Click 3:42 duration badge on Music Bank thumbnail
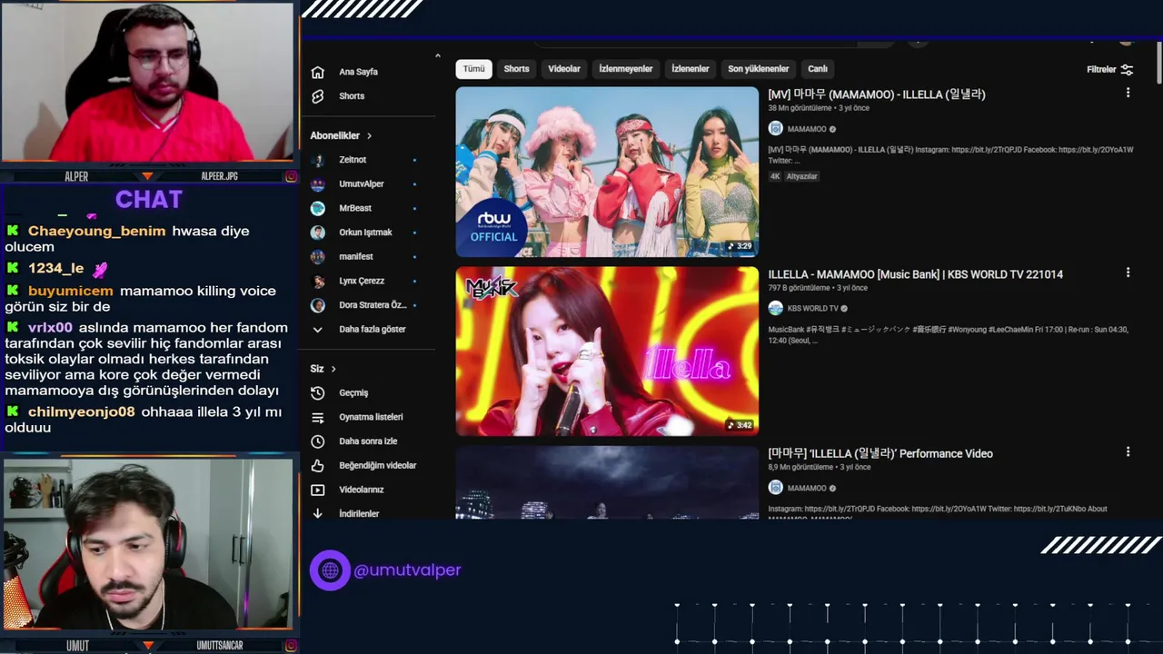 pos(740,425)
